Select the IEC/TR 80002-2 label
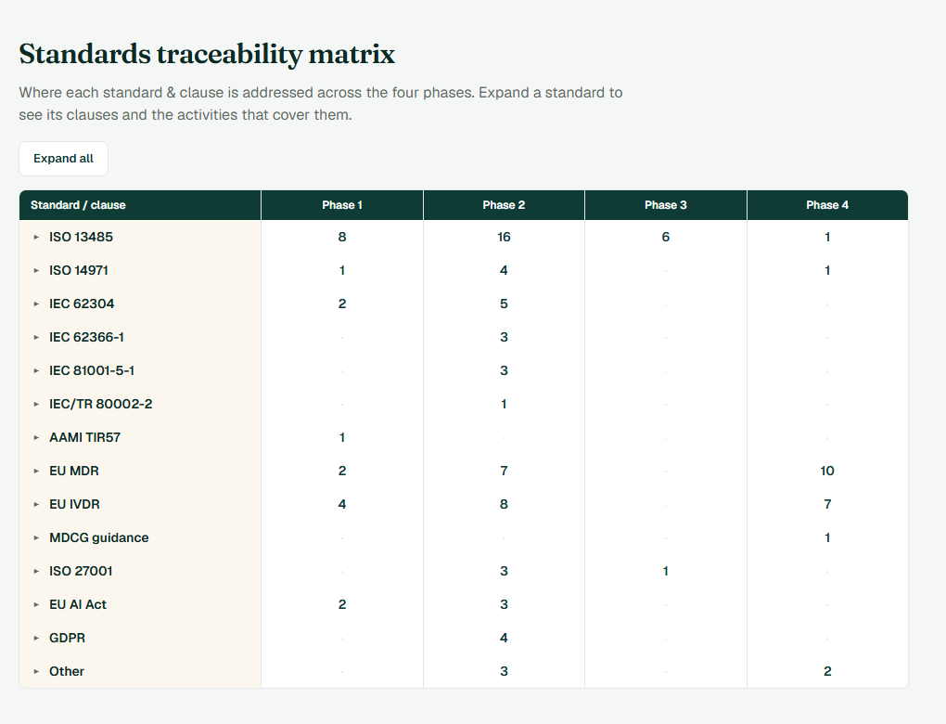This screenshot has height=724, width=946. tap(101, 404)
